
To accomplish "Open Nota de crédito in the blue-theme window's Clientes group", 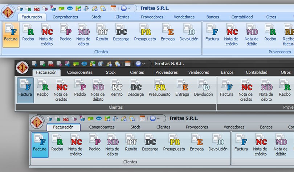I will click(x=46, y=35).
